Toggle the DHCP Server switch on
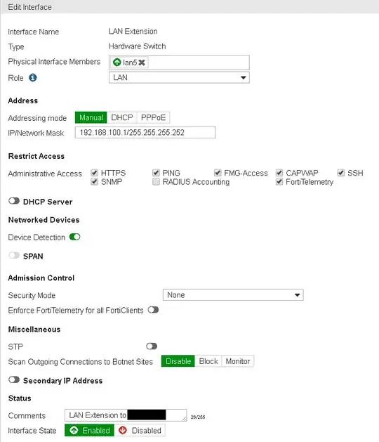 click(14, 201)
